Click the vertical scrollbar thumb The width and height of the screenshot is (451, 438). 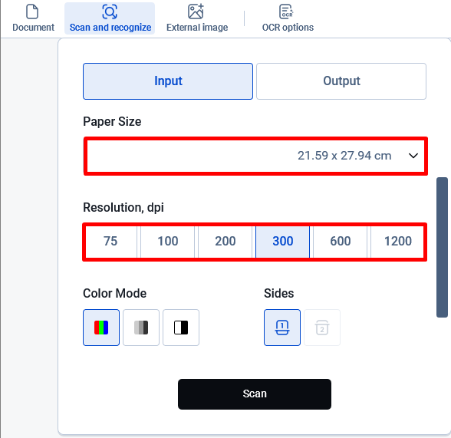[442, 247]
